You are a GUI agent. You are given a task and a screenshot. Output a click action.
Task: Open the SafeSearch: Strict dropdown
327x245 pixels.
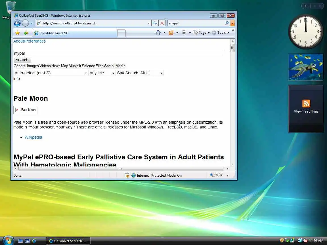(x=140, y=73)
